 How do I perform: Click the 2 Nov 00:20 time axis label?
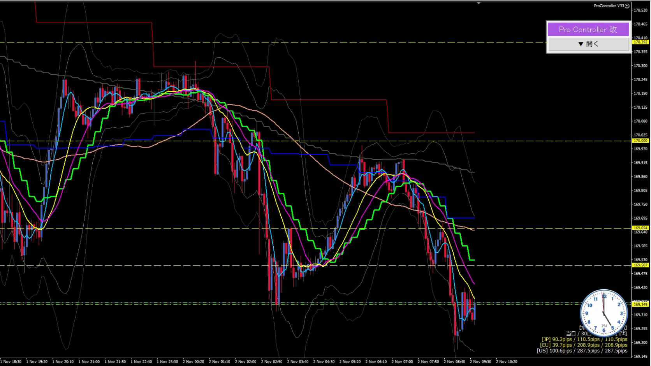point(194,362)
